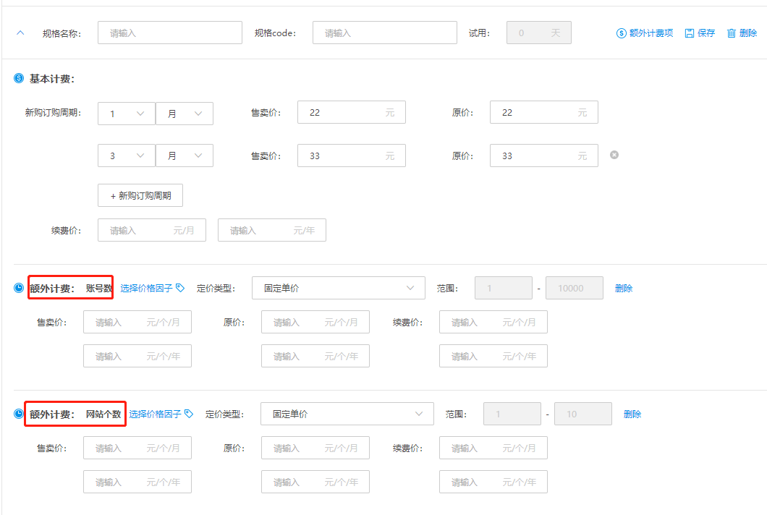Viewport: 767px width, 515px height.
Task: Focus the 规格名称 input field
Action: click(169, 33)
